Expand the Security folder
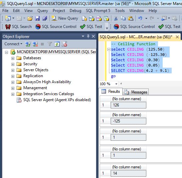 point(13,64)
